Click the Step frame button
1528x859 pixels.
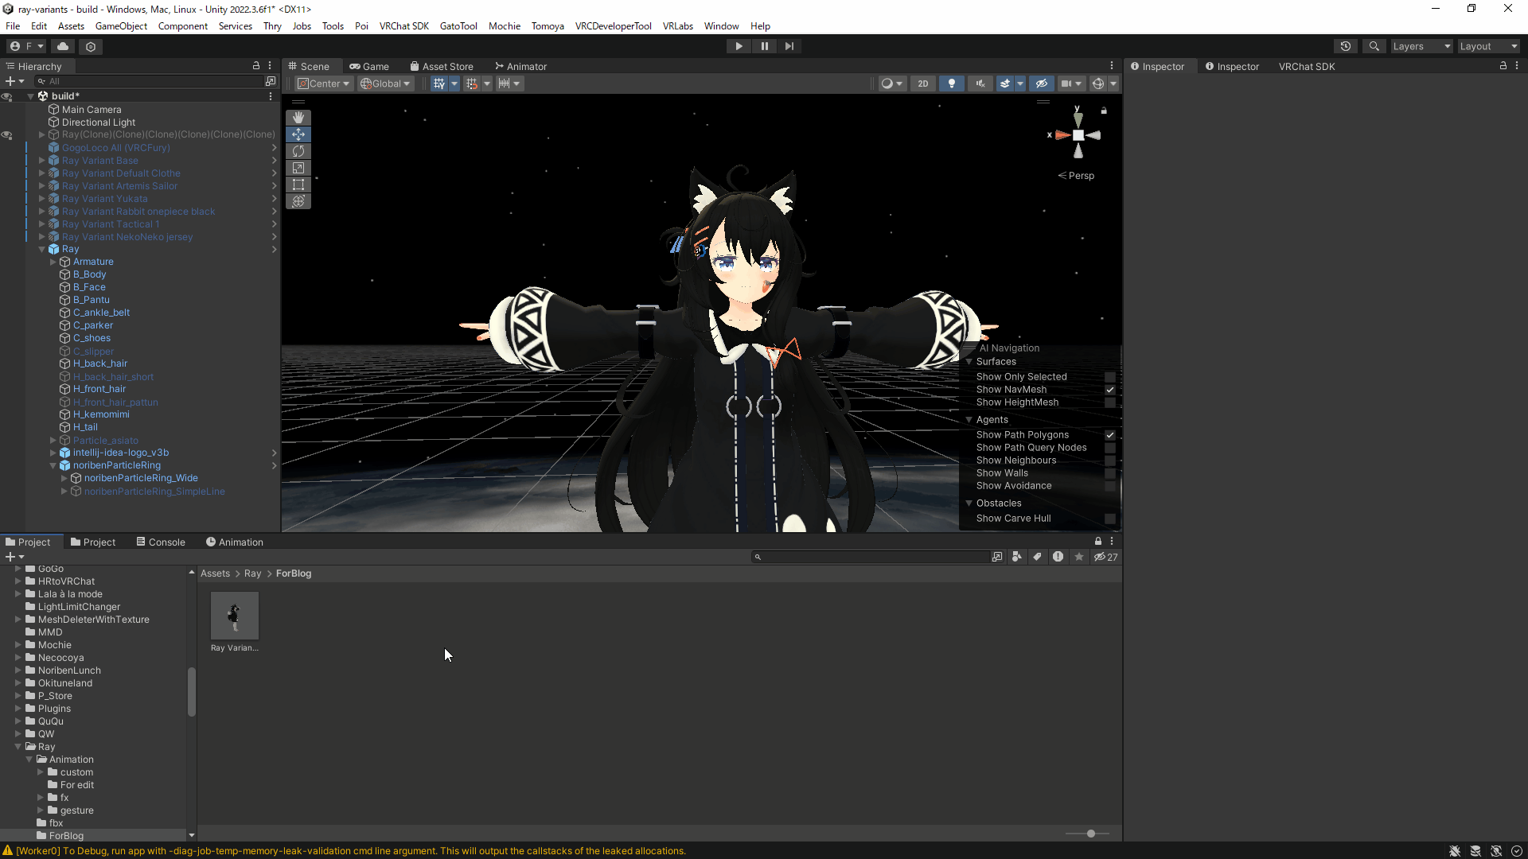pyautogui.click(x=789, y=46)
